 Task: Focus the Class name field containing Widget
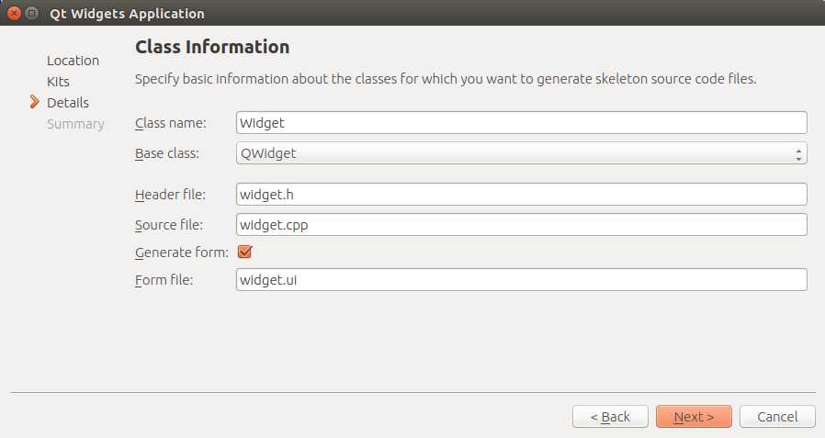522,122
